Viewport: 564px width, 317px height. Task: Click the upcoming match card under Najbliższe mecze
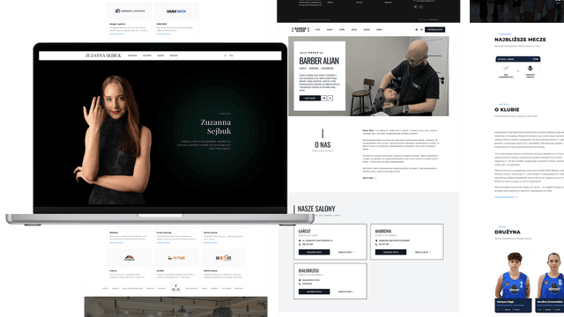pos(518,68)
